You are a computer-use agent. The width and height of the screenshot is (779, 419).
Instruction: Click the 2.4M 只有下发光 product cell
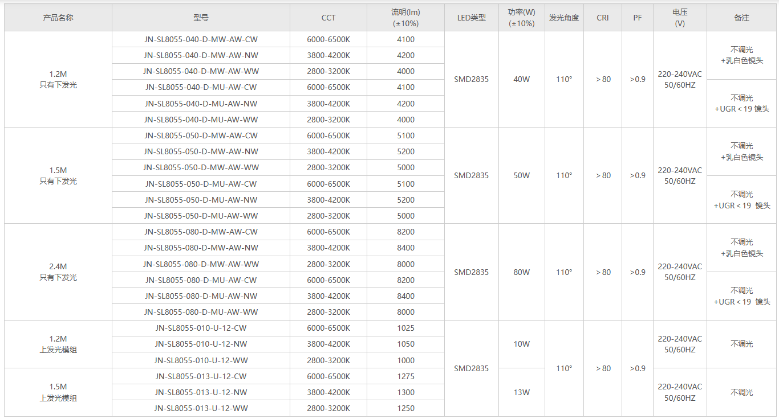pyautogui.click(x=58, y=272)
